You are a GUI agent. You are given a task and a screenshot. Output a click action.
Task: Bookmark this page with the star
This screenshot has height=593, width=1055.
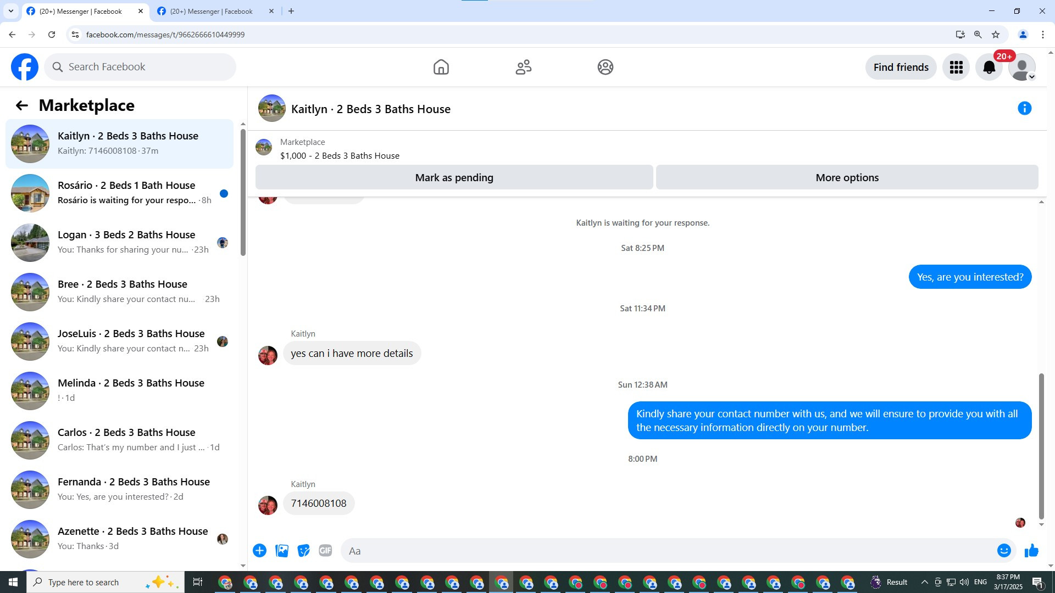(996, 35)
